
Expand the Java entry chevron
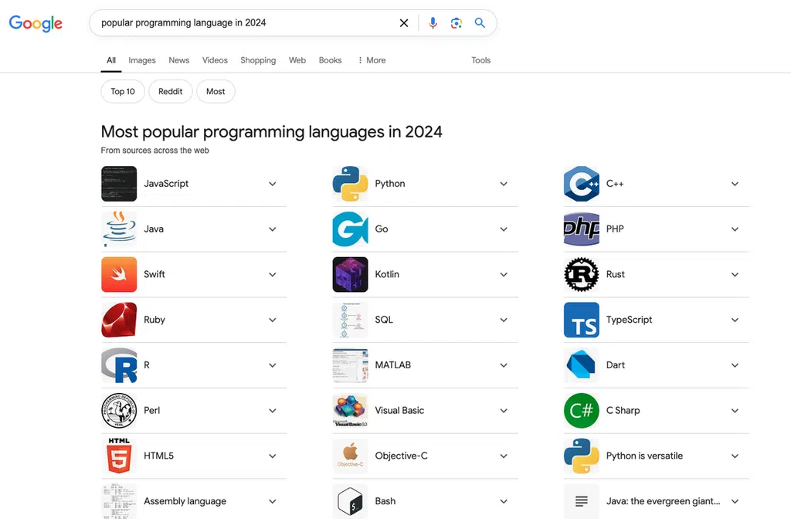(x=273, y=229)
